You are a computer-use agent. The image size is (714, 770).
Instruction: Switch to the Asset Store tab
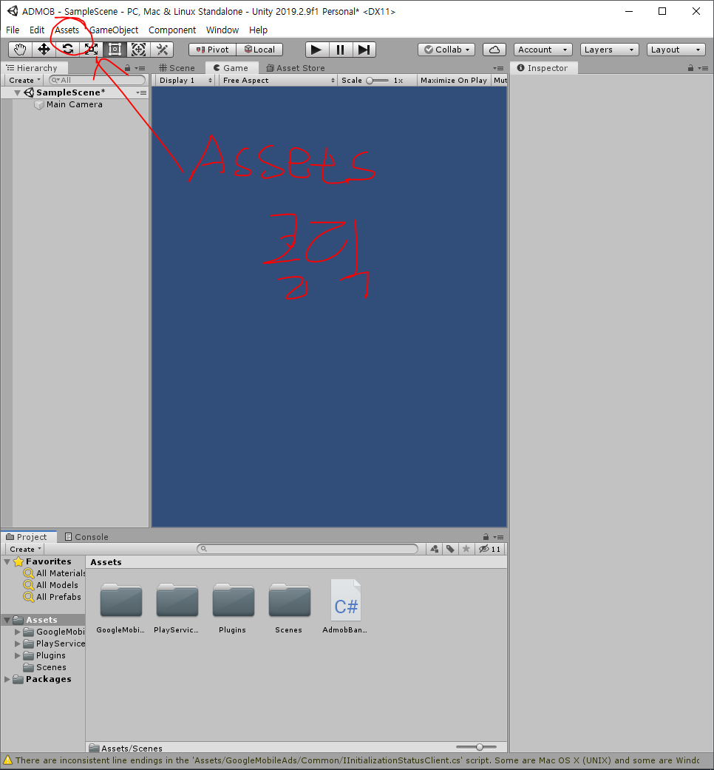[x=296, y=68]
